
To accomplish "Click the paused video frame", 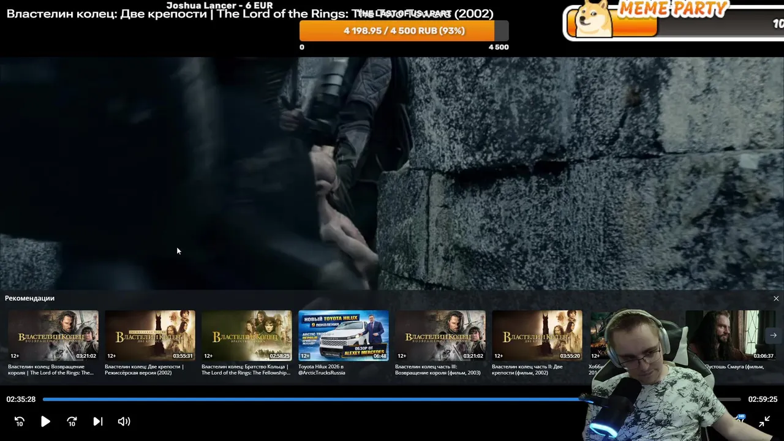I will [392, 173].
